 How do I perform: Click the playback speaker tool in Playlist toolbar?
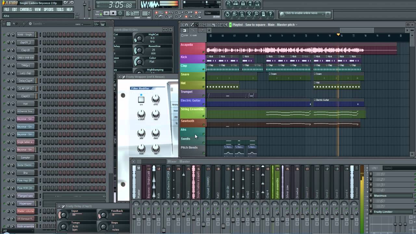(226, 25)
